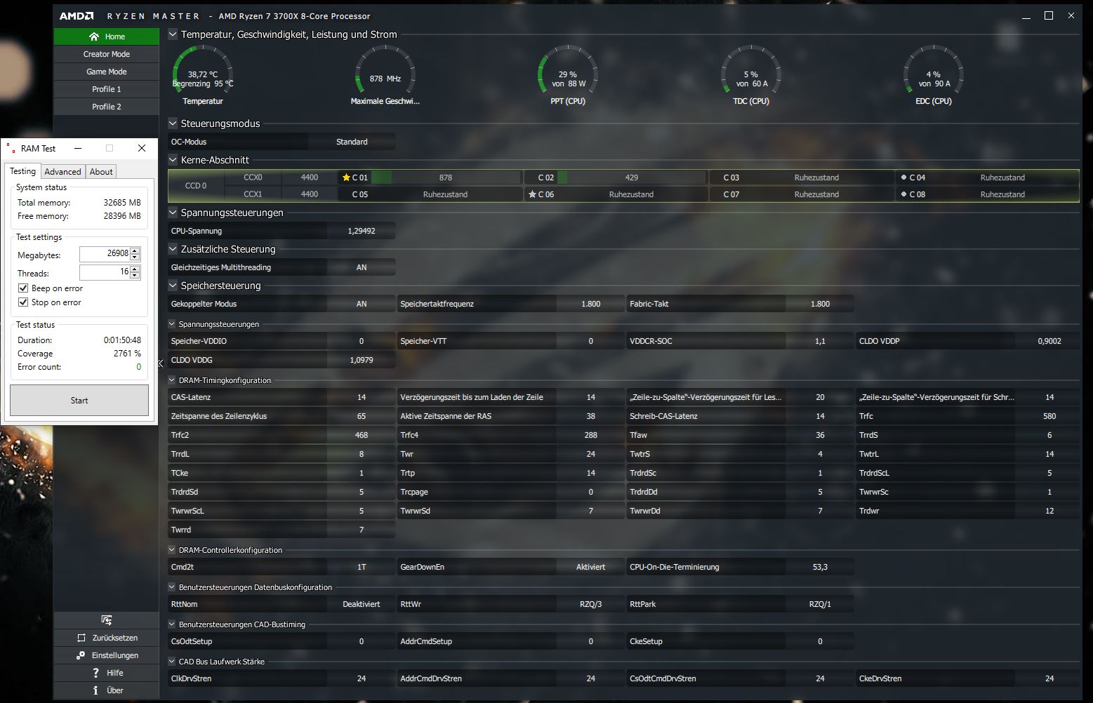The width and height of the screenshot is (1093, 703).
Task: Collapse the Kerne-Abschnitt section
Action: (x=173, y=160)
